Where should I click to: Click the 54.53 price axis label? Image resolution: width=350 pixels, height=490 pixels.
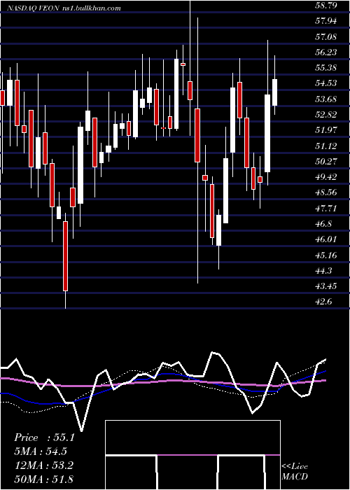(x=326, y=83)
